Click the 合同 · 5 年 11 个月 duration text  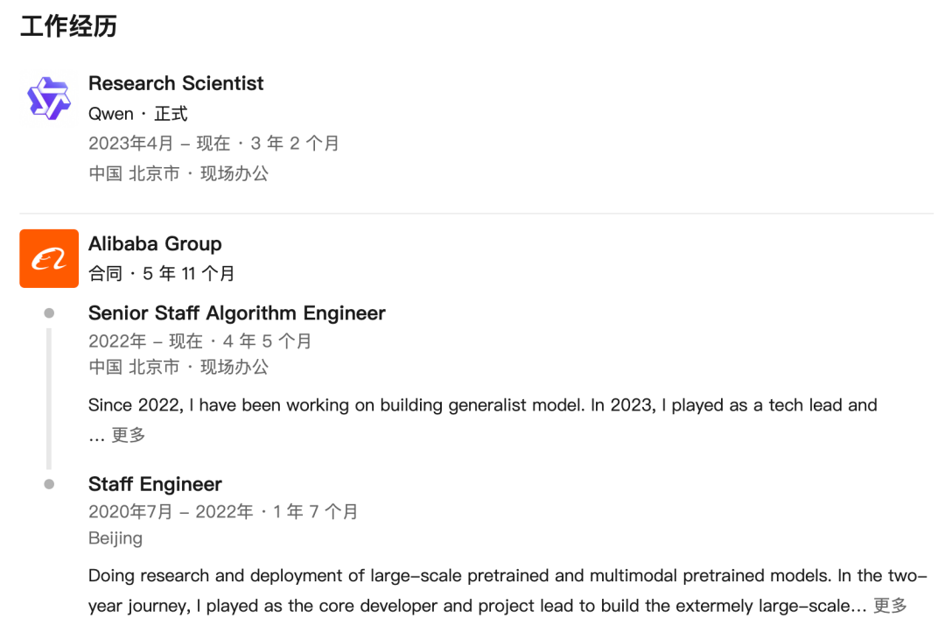point(162,274)
